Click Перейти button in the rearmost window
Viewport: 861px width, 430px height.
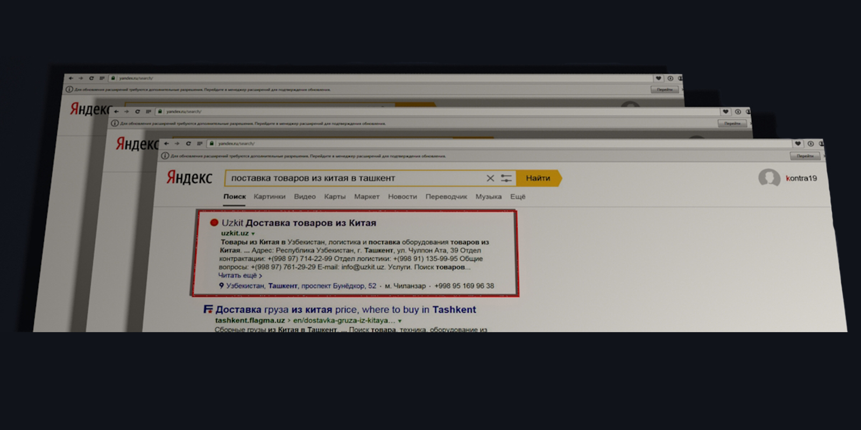tap(665, 89)
